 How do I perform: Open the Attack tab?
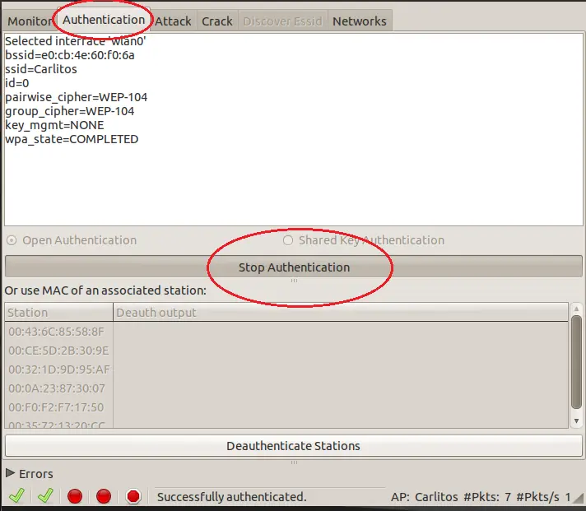(174, 21)
